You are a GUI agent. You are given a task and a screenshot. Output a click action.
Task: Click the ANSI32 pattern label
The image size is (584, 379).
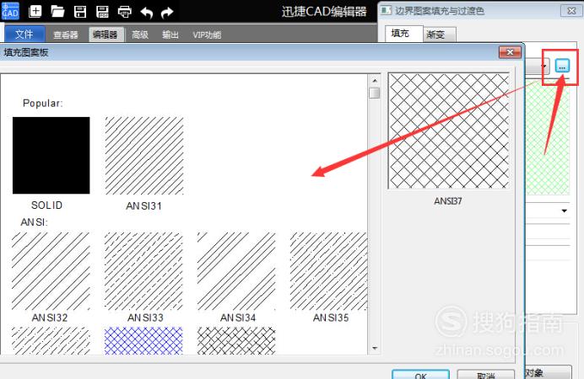[50, 318]
